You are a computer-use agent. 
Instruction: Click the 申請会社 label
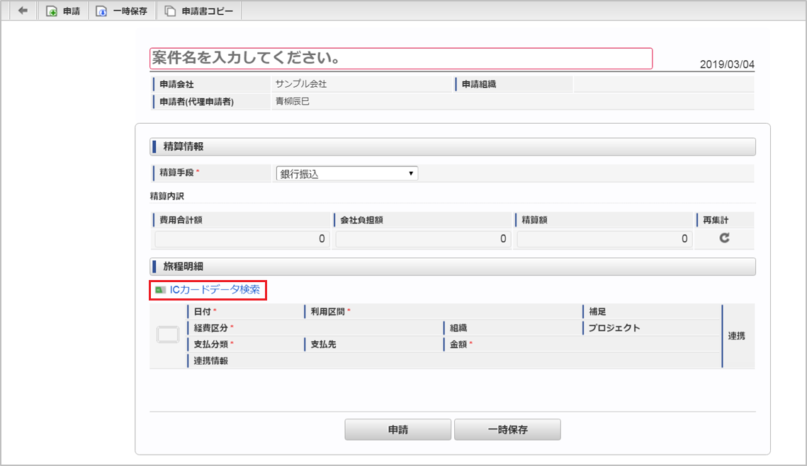coord(176,84)
